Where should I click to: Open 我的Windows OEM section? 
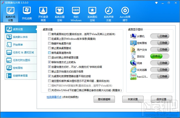click(x=76, y=14)
